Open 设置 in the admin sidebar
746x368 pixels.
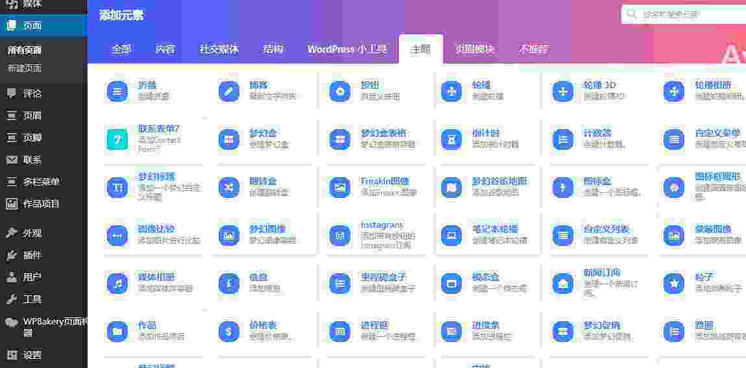[x=43, y=355]
